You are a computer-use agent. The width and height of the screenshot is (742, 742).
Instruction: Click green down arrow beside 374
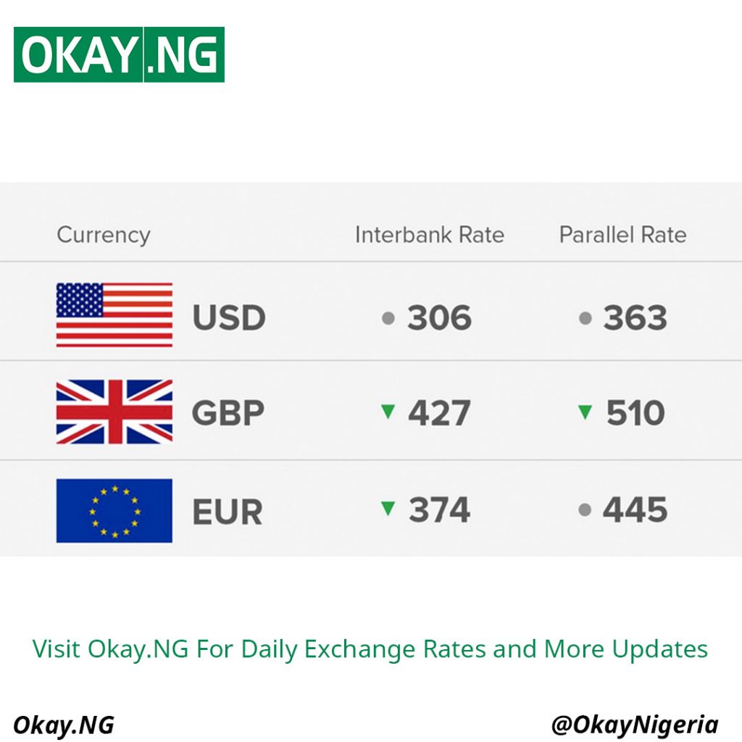point(388,509)
